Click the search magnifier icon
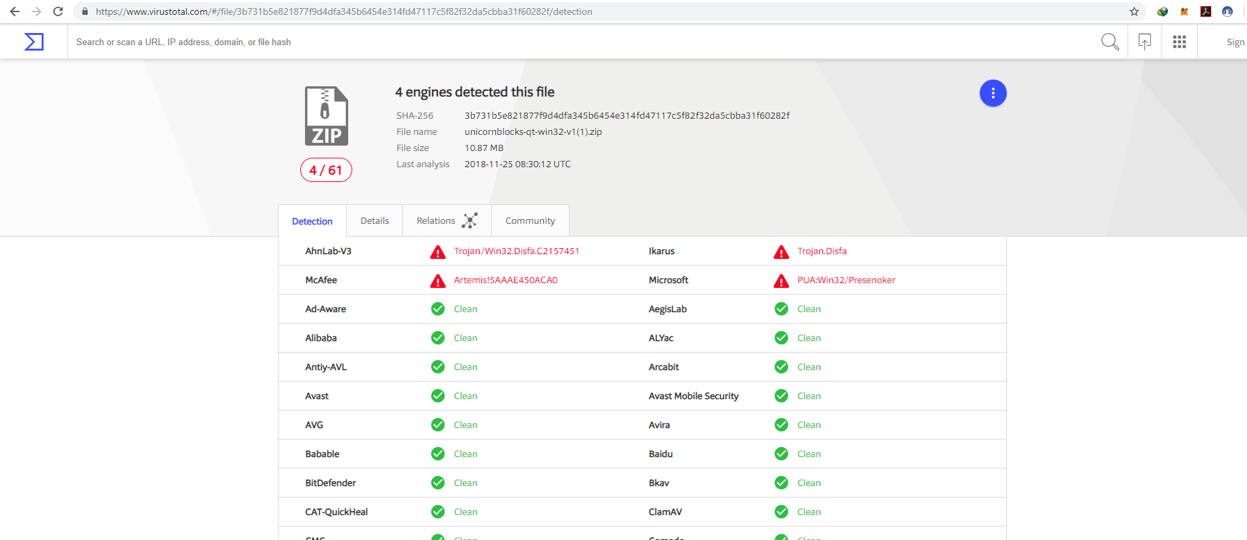This screenshot has width=1247, height=540. (1110, 42)
